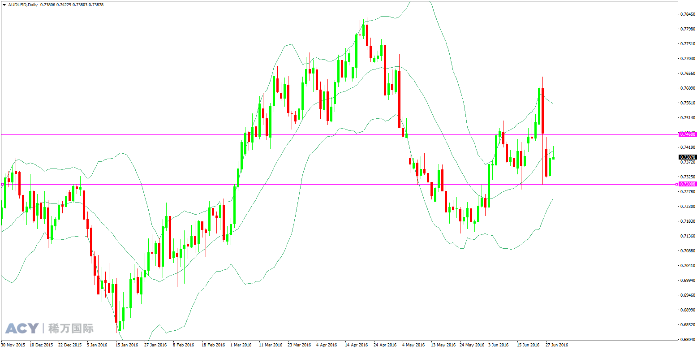Image resolution: width=697 pixels, height=350 pixels.
Task: Click 0.76560 on the price axis
Action: 688,73
